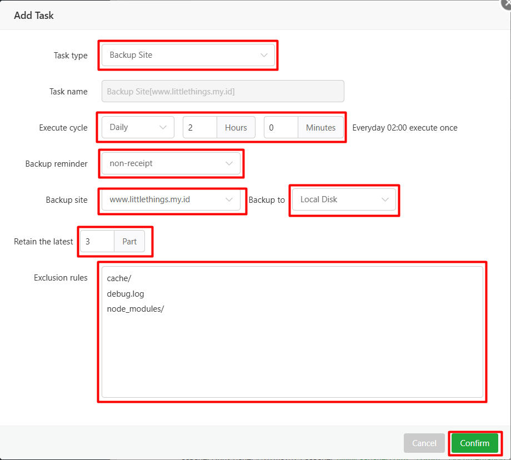Click the Hours unit label

tap(236, 127)
